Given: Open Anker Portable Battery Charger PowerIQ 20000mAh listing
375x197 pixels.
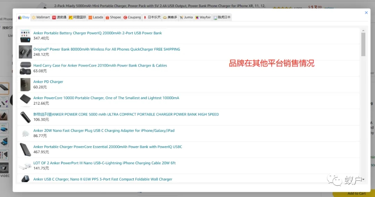Looking at the screenshot, I should click(x=98, y=33).
